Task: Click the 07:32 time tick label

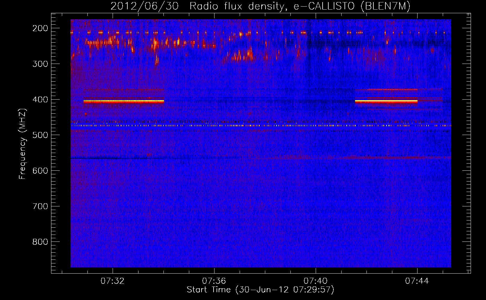Action: click(x=113, y=281)
